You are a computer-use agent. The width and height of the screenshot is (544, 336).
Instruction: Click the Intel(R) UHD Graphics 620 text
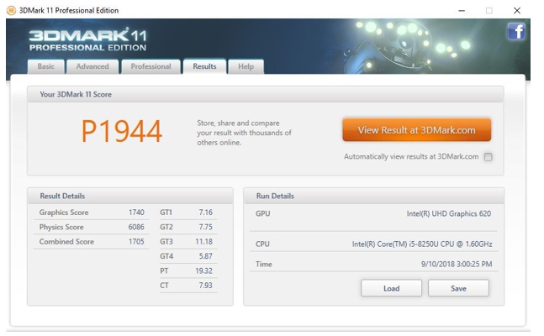[449, 213]
